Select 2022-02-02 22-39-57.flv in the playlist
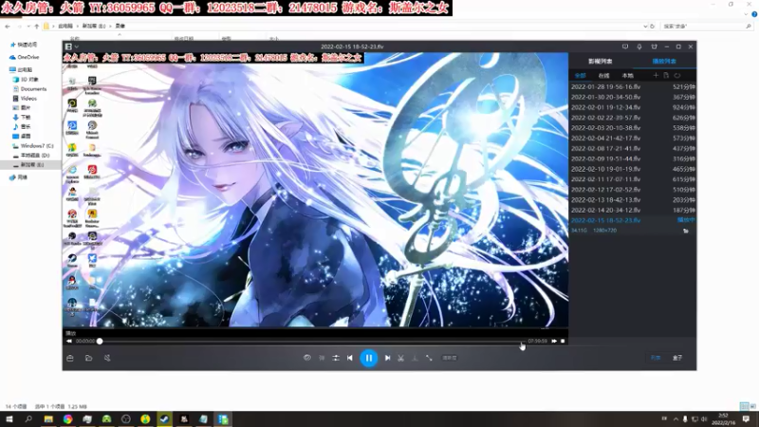This screenshot has height=427, width=759. (633, 118)
